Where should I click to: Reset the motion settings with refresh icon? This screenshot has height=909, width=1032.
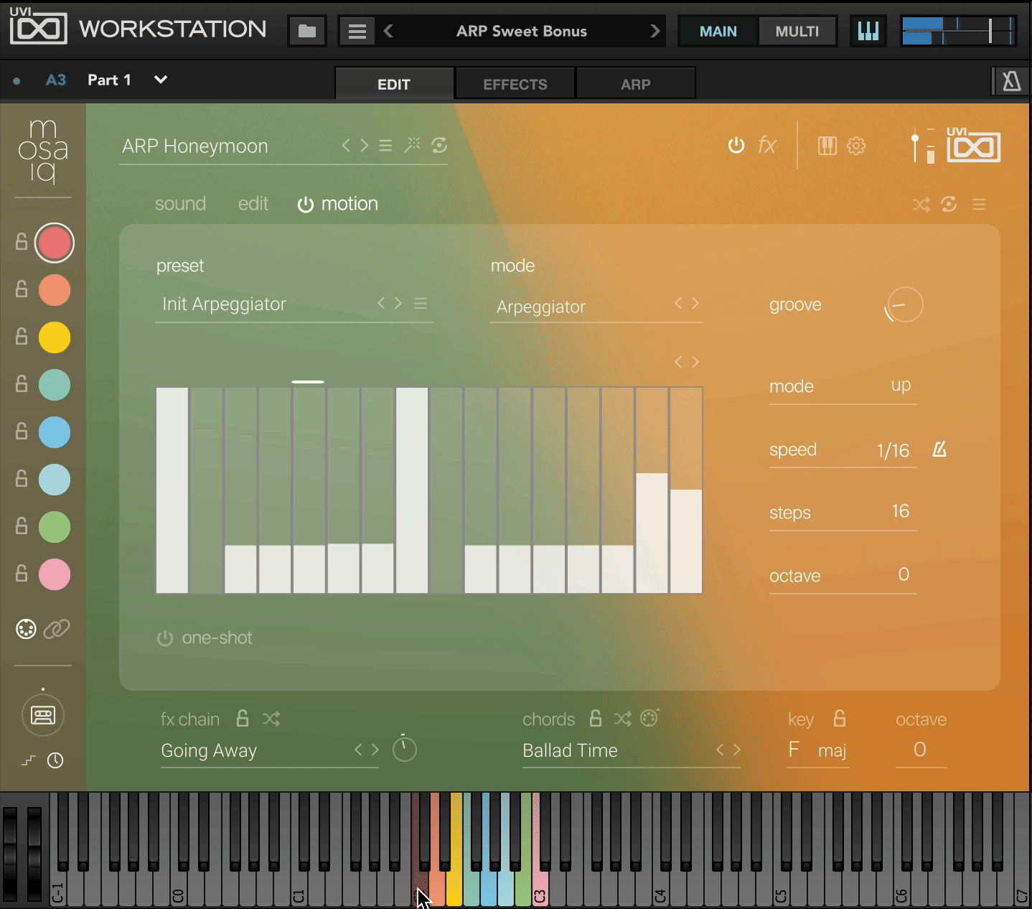pos(949,205)
